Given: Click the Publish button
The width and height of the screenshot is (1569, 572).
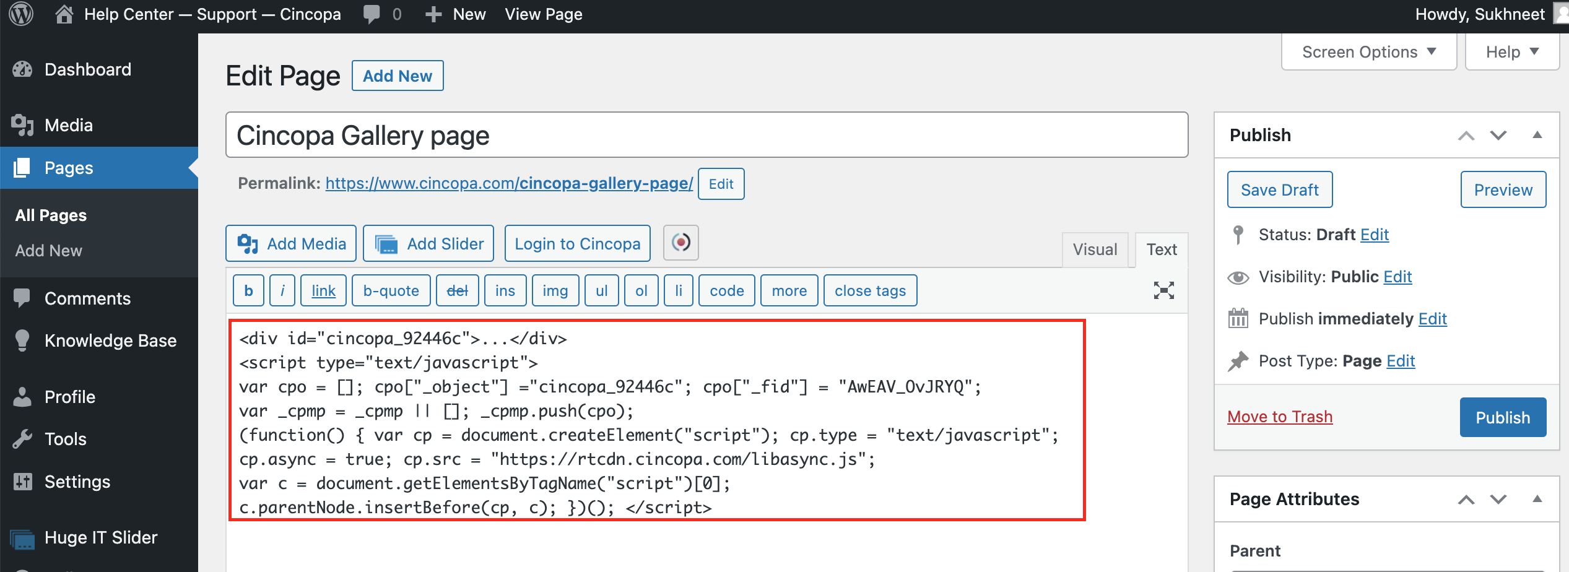Looking at the screenshot, I should click(x=1503, y=417).
